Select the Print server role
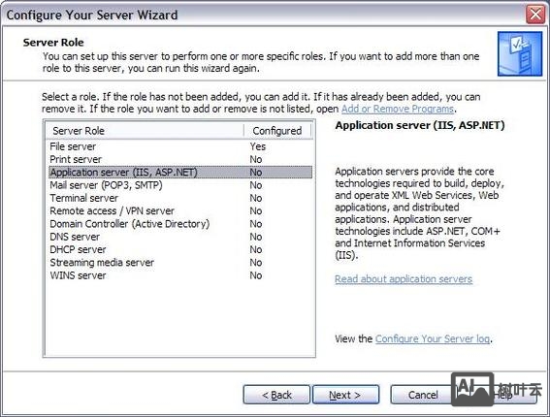This screenshot has width=550, height=417. tap(180, 159)
